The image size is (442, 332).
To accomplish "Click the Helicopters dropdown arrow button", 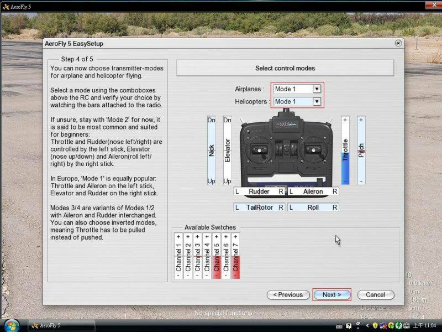I will 317,101.
